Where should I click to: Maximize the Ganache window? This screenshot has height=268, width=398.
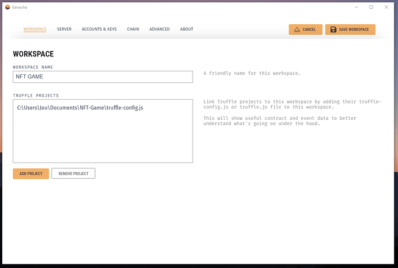click(x=371, y=7)
